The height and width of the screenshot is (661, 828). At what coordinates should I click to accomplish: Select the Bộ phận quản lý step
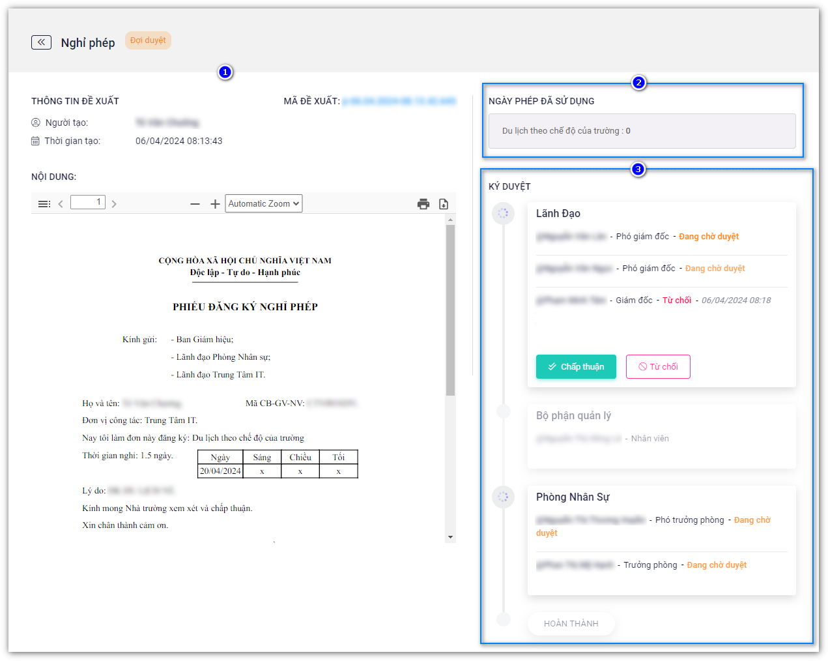click(x=573, y=416)
